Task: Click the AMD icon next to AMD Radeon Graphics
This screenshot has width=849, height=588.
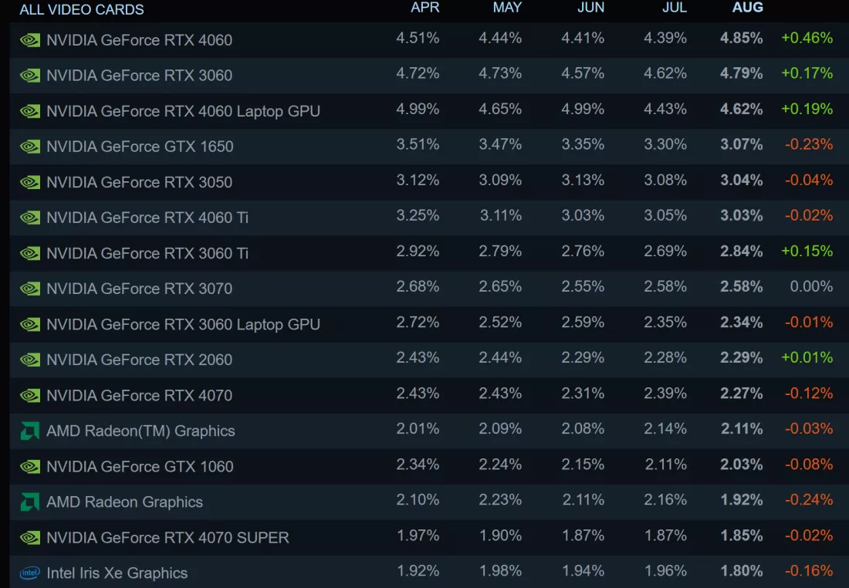Action: (30, 502)
